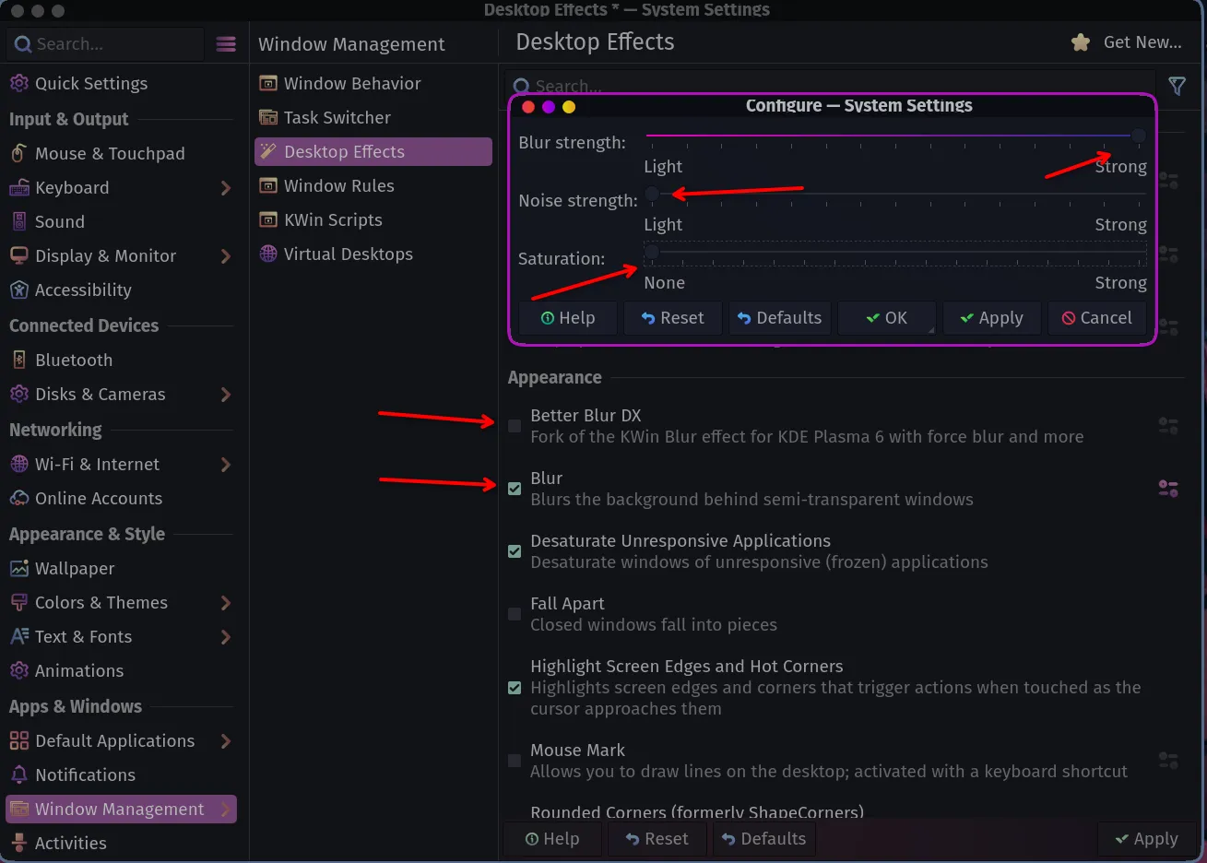
Task: Click the Bluetooth icon in the sidebar
Action: point(18,361)
